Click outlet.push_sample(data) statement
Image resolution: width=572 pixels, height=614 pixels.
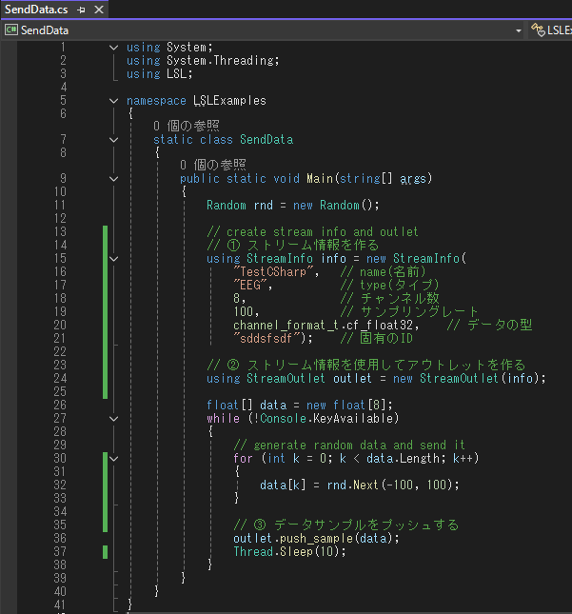point(316,539)
